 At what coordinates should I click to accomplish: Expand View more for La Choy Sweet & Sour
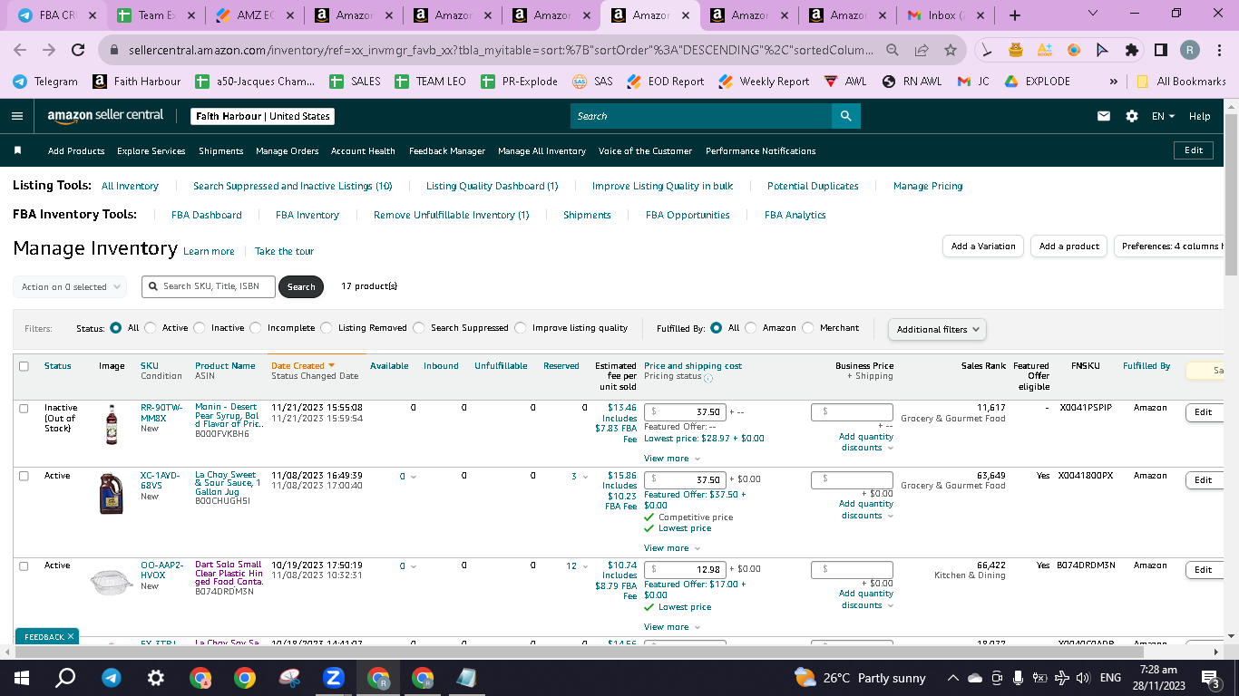[672, 548]
